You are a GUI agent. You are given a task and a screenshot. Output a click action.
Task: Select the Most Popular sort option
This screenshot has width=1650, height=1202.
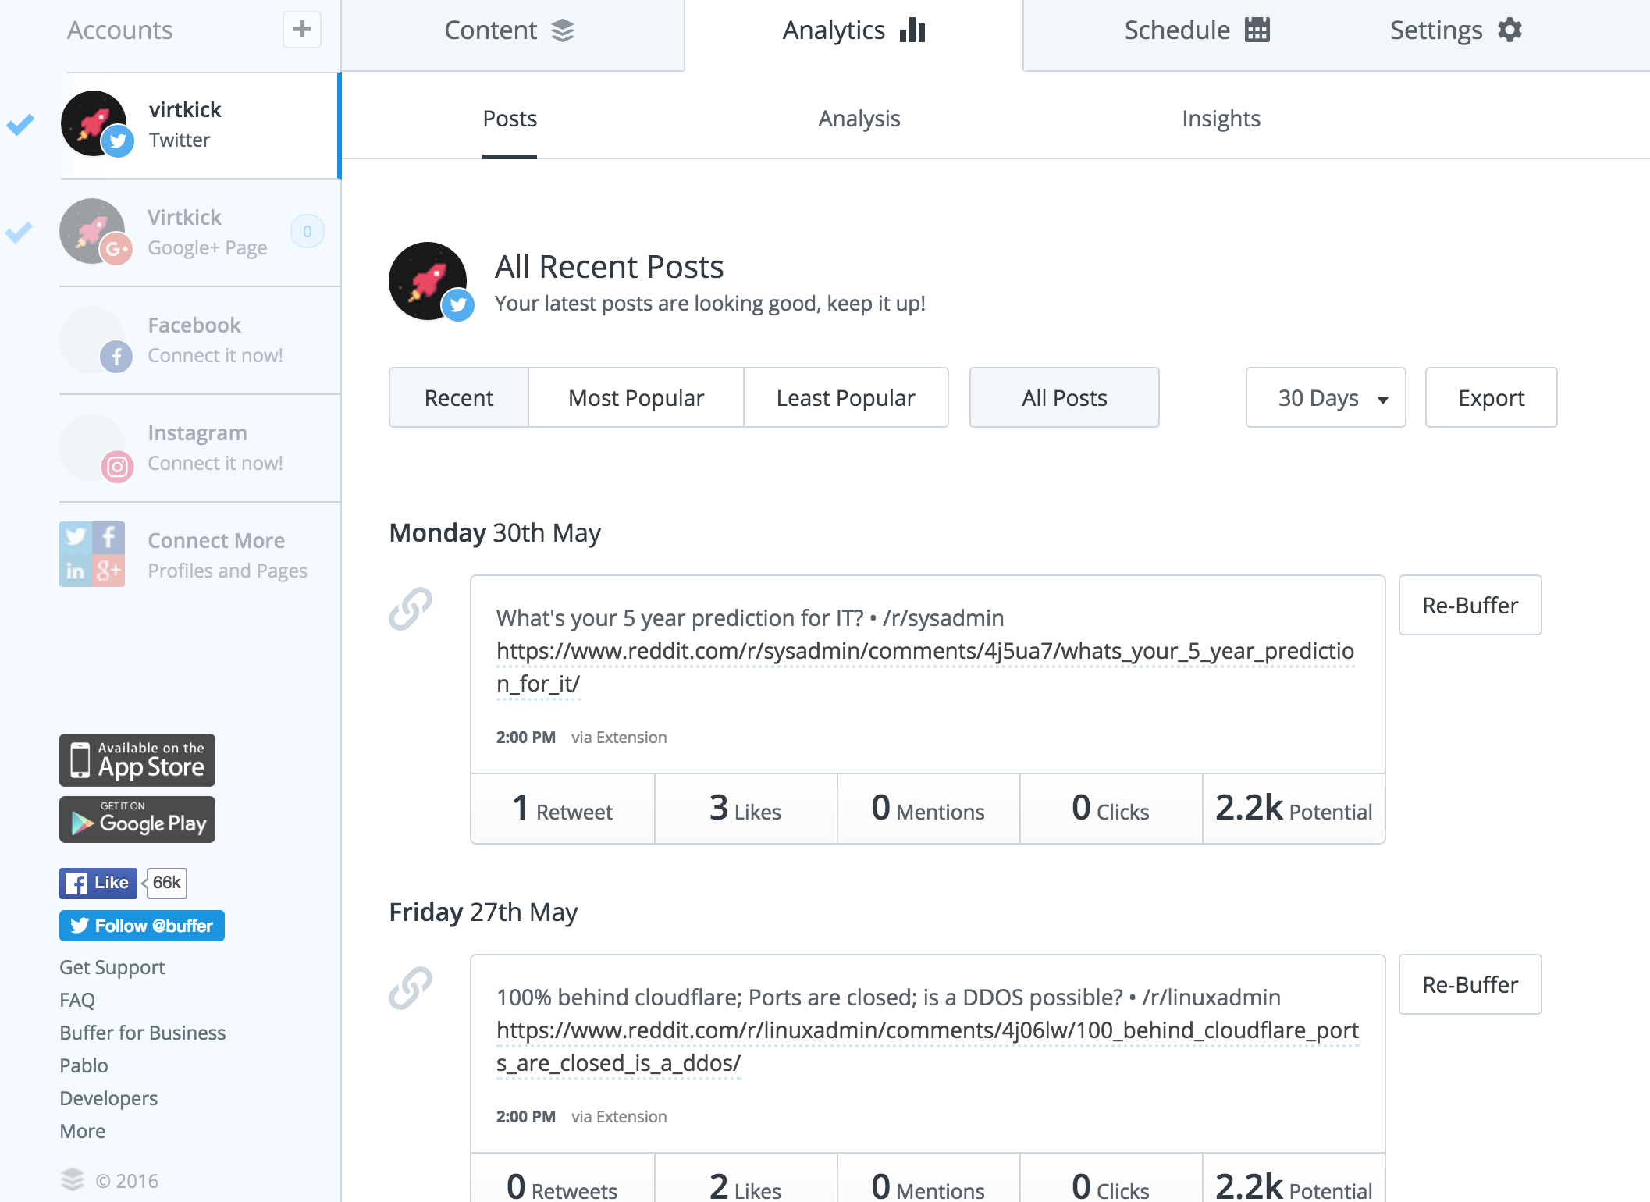(x=636, y=397)
